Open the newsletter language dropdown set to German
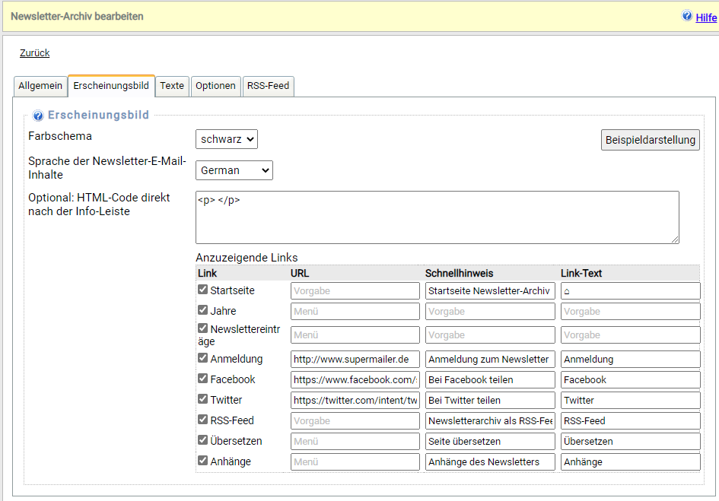Viewport: 719px width, 501px height. tap(234, 170)
